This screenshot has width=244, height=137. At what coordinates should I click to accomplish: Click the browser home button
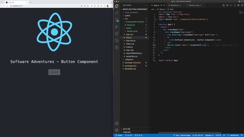point(7,6)
